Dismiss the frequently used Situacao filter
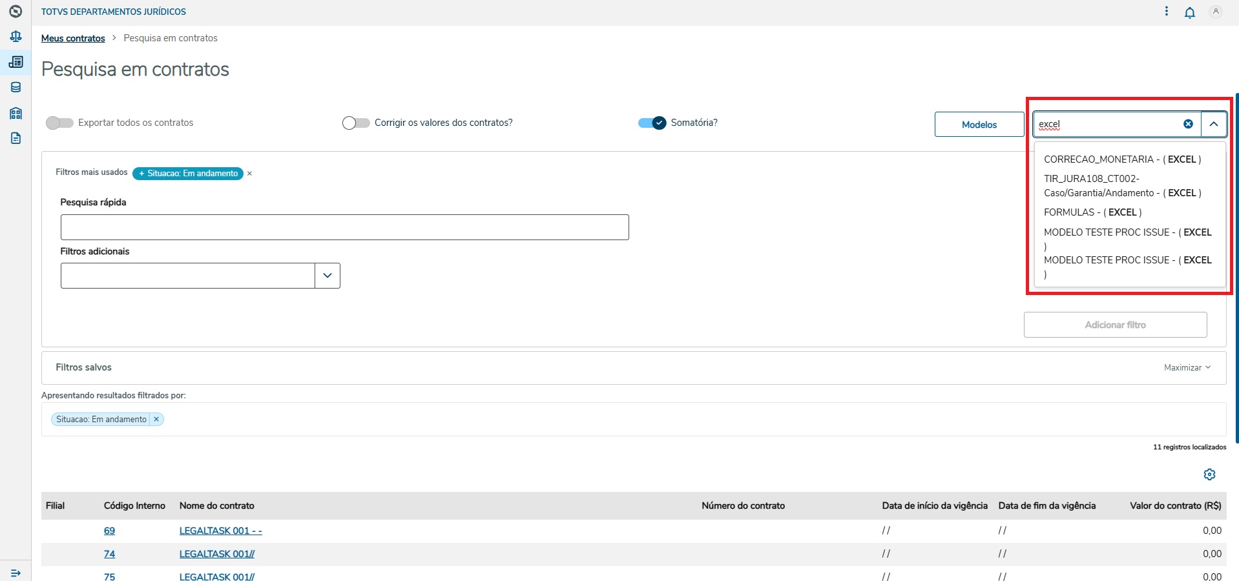 click(249, 174)
